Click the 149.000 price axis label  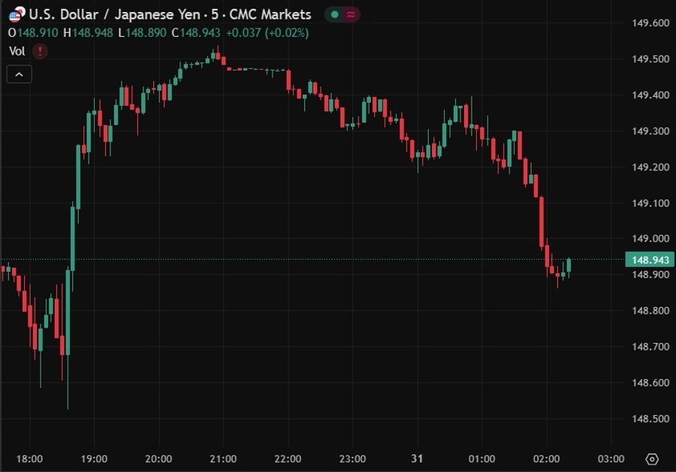[x=650, y=239]
